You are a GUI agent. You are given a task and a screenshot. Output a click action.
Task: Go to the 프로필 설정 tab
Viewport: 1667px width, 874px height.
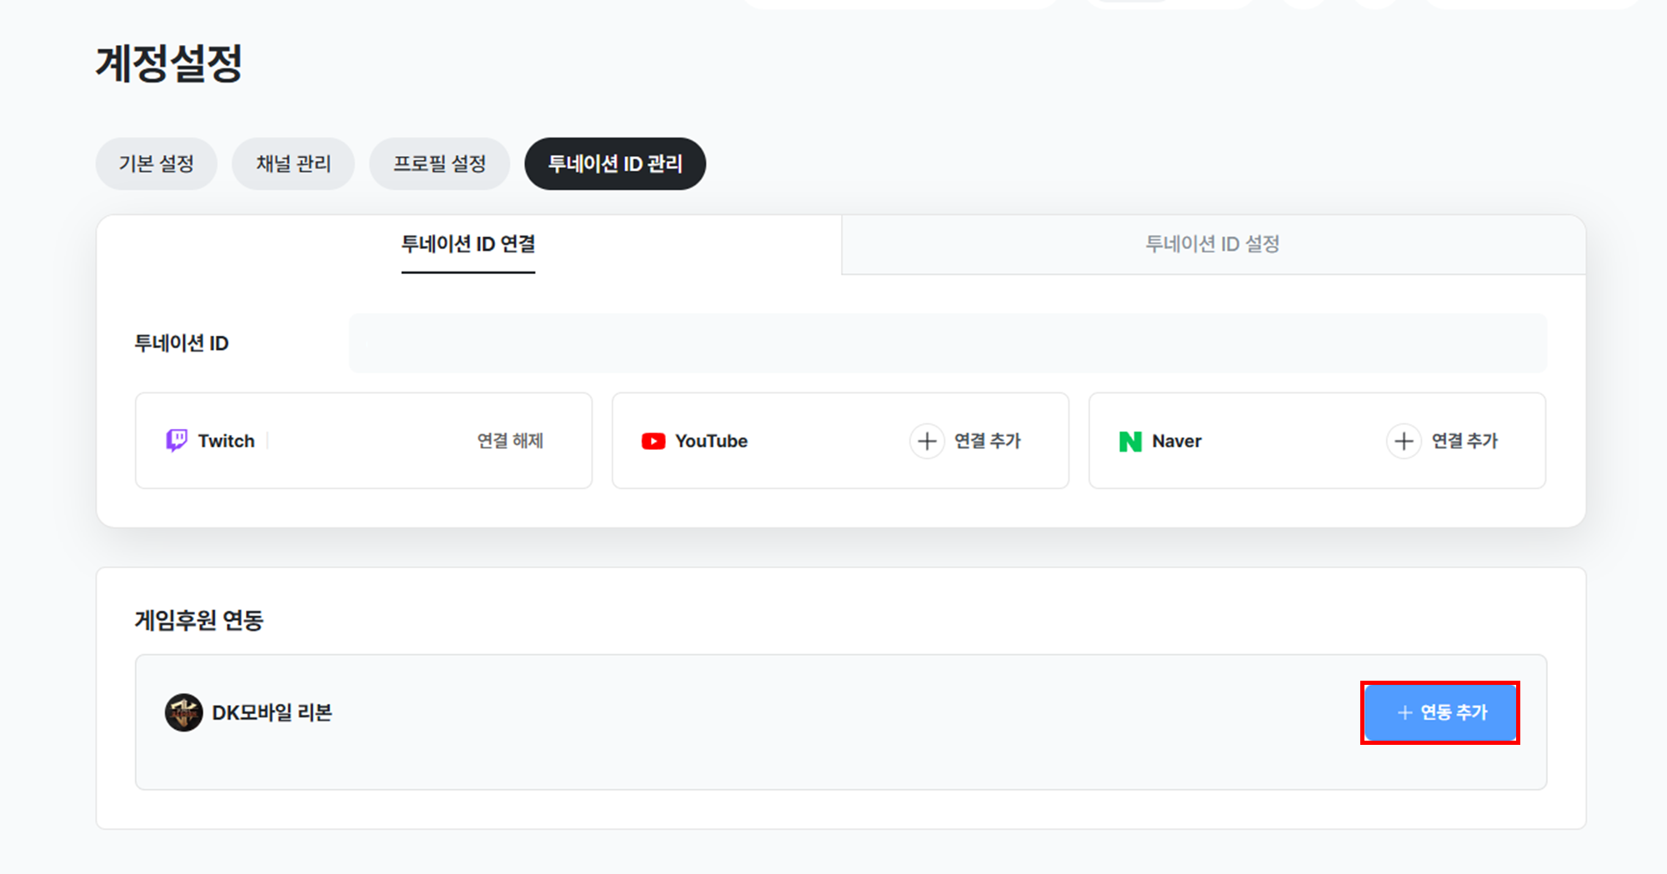tap(439, 164)
